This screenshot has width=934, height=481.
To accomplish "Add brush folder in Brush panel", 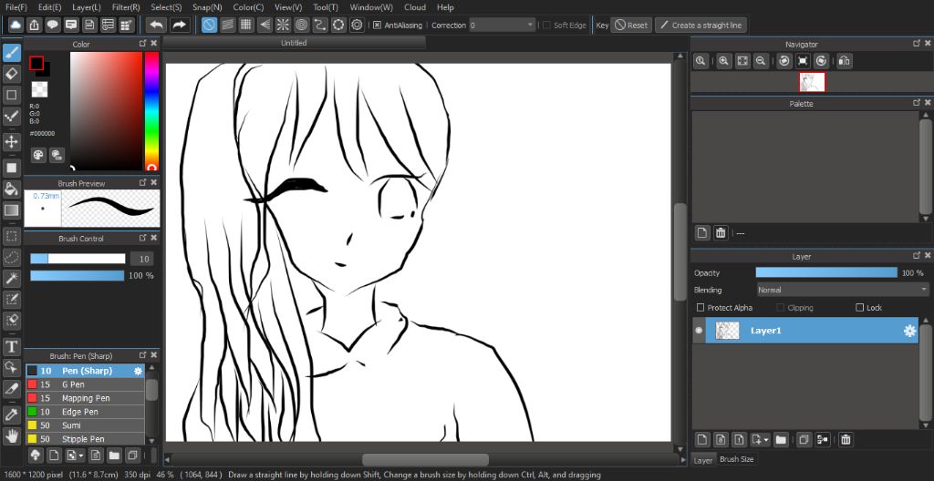I will (114, 455).
